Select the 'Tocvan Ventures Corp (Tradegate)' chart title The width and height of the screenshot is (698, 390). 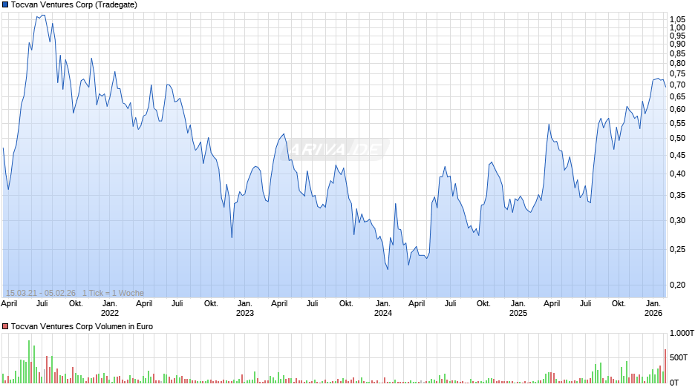(74, 5)
